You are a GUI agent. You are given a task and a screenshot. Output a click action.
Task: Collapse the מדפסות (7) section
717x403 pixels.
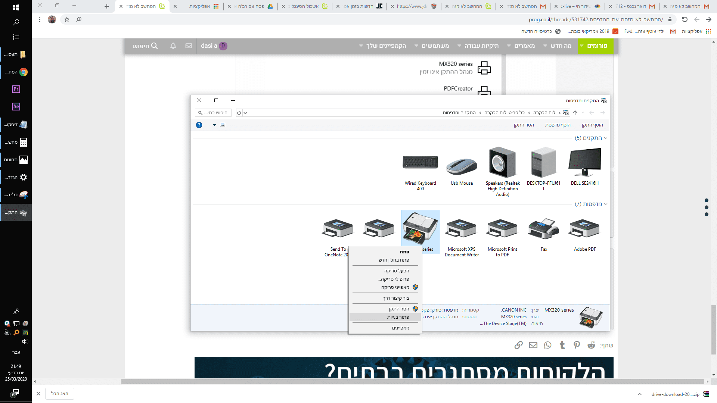tap(605, 204)
